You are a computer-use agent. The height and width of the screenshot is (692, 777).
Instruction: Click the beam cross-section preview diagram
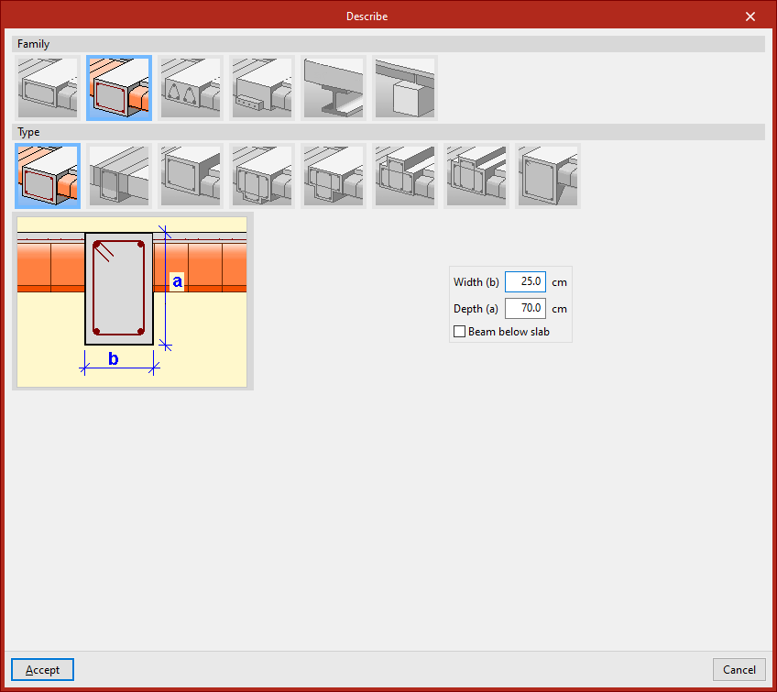pos(132,302)
